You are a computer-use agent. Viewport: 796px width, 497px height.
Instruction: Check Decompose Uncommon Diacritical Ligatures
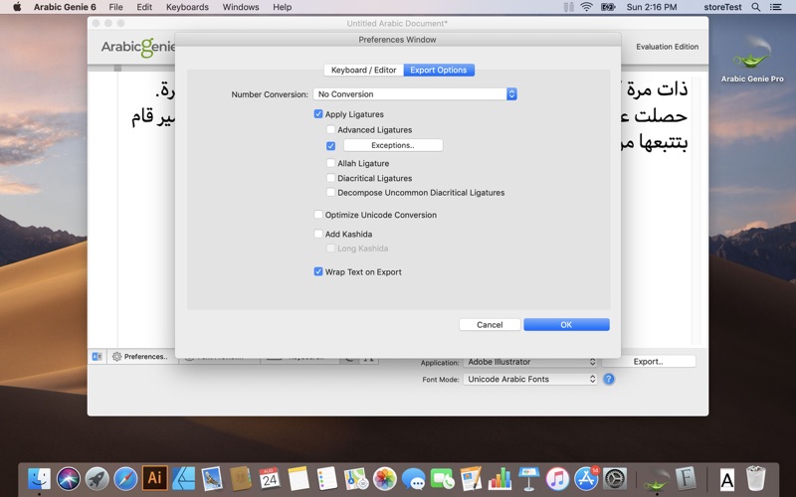pyautogui.click(x=330, y=193)
